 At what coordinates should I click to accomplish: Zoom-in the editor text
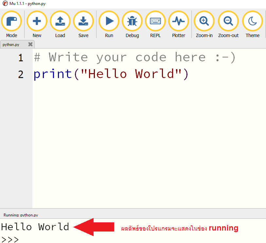(204, 24)
